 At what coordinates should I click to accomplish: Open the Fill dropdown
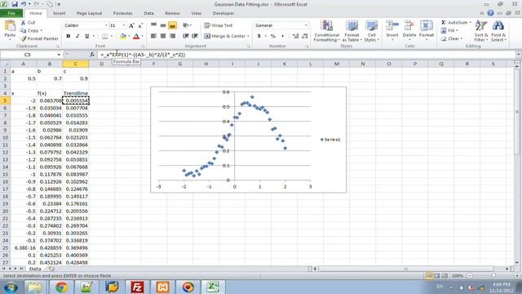(449, 30)
